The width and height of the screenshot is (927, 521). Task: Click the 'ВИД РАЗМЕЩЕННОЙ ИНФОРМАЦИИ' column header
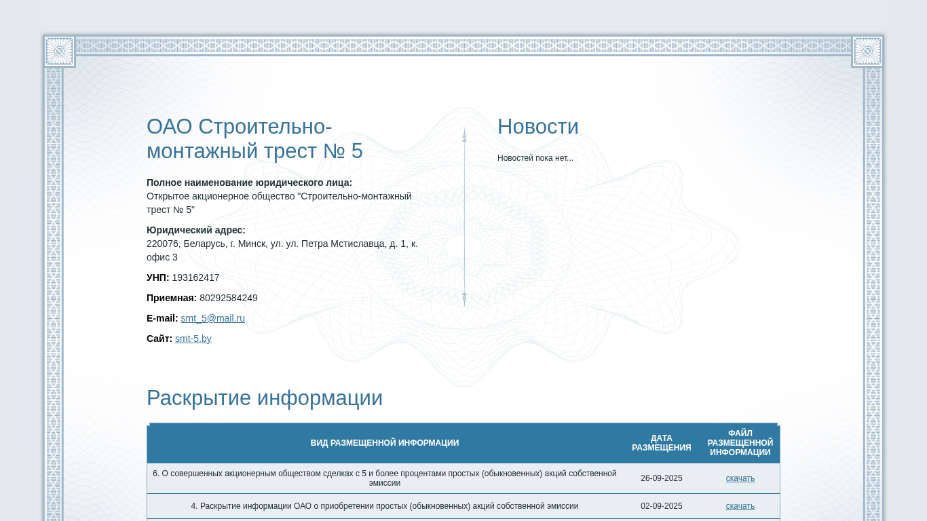(385, 443)
